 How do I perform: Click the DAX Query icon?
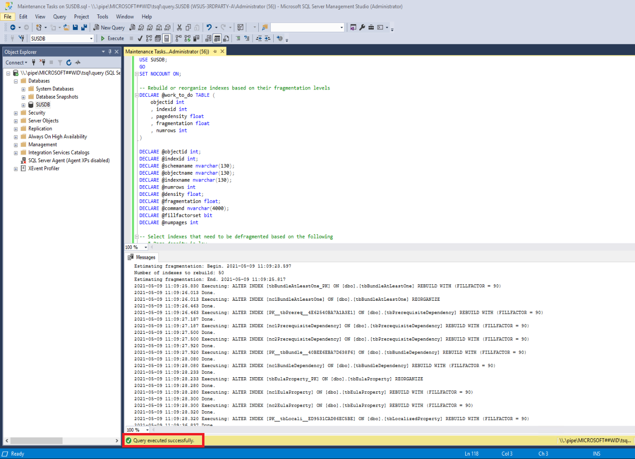tap(167, 27)
